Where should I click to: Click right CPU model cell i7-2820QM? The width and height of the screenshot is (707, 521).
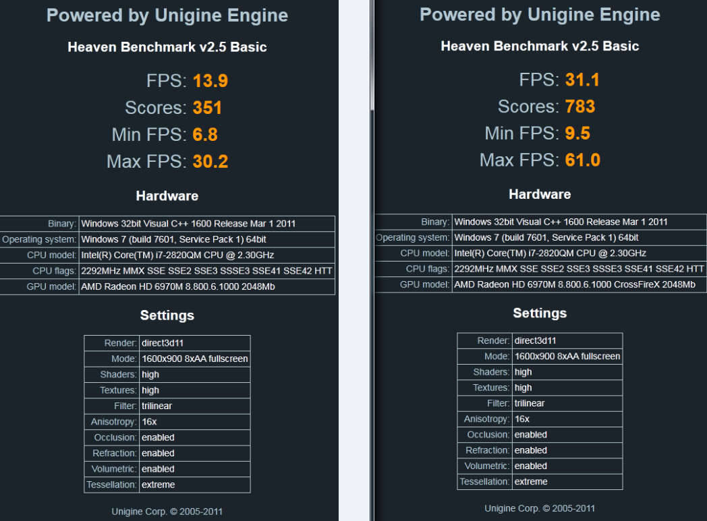point(579,253)
